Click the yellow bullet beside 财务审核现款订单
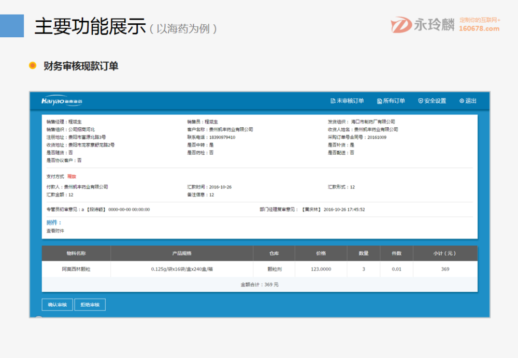This screenshot has height=358, width=518. (x=33, y=65)
